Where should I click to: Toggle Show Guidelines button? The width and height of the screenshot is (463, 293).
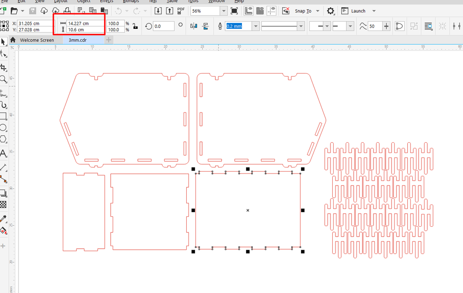pyautogui.click(x=271, y=11)
